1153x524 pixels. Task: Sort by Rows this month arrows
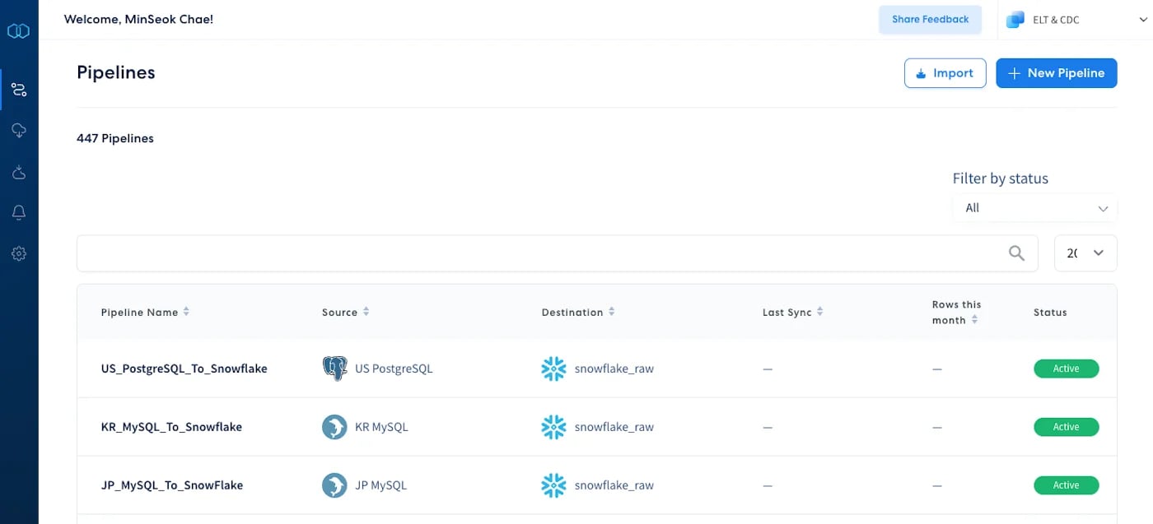[974, 320]
